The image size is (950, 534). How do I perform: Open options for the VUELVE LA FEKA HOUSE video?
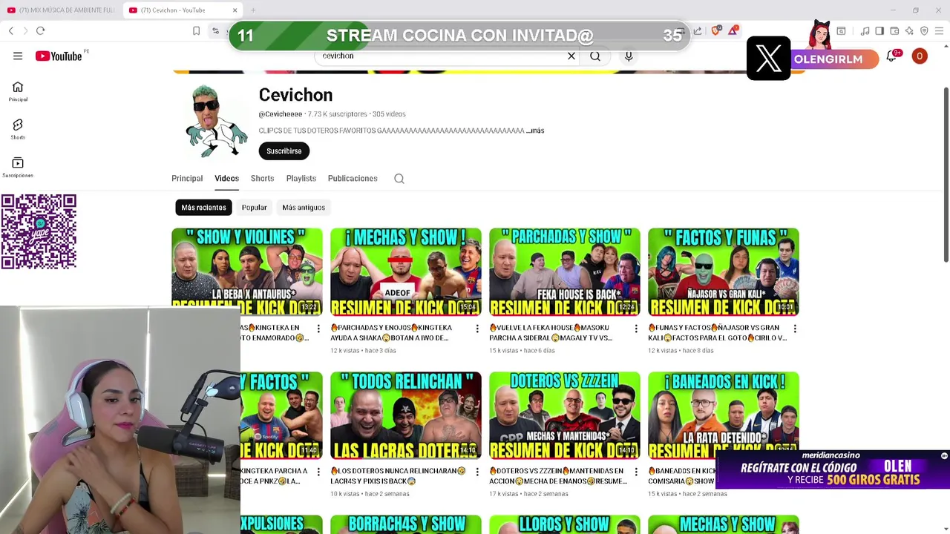point(636,329)
